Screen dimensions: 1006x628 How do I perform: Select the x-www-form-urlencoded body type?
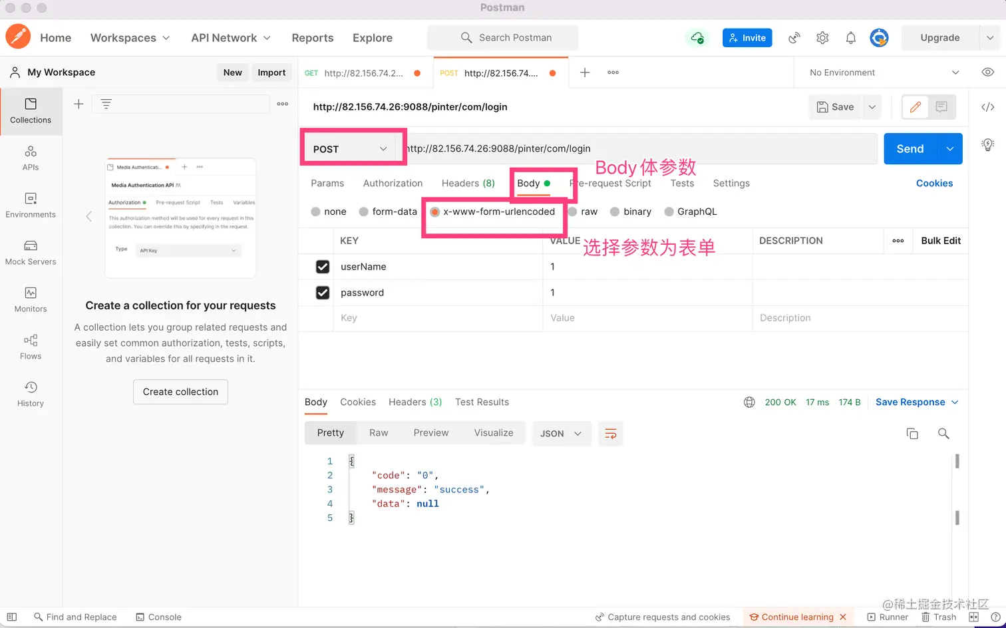[434, 212]
